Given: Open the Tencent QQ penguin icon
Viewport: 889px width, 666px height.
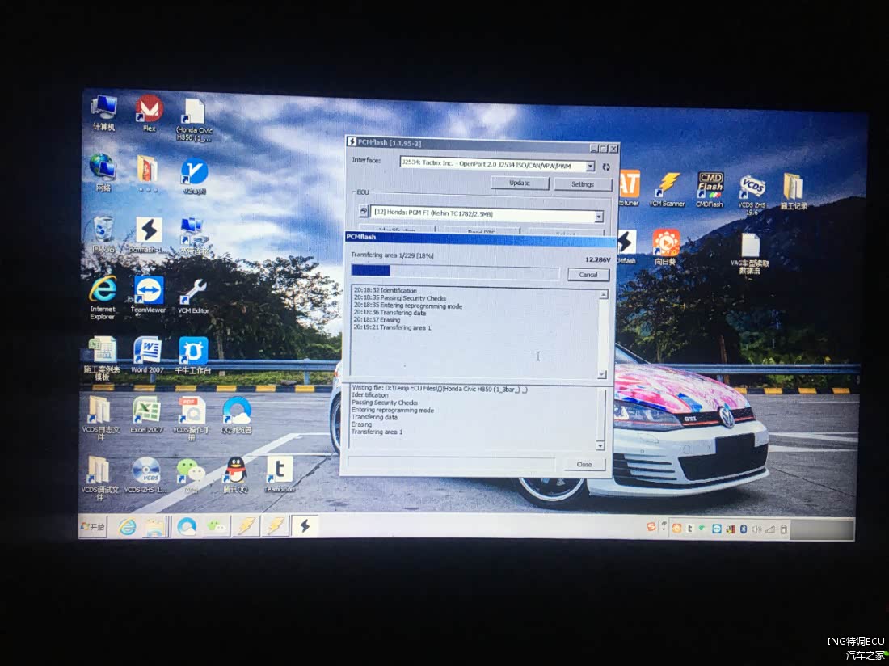Looking at the screenshot, I should tap(236, 472).
